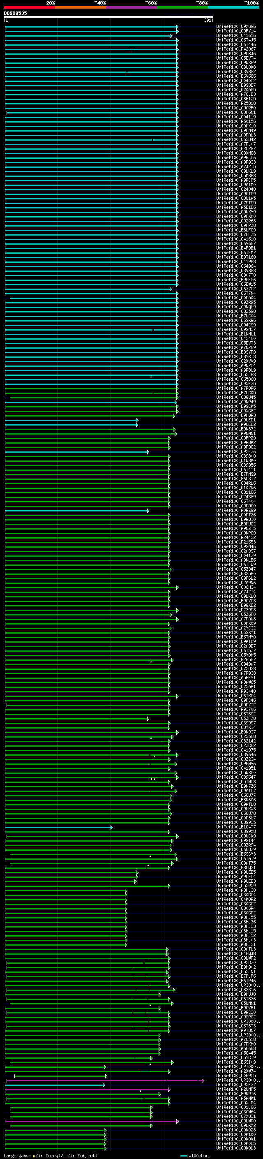Select label UniRef100_Q9ATM0
The image size is (263, 1159).
[x=236, y=185]
